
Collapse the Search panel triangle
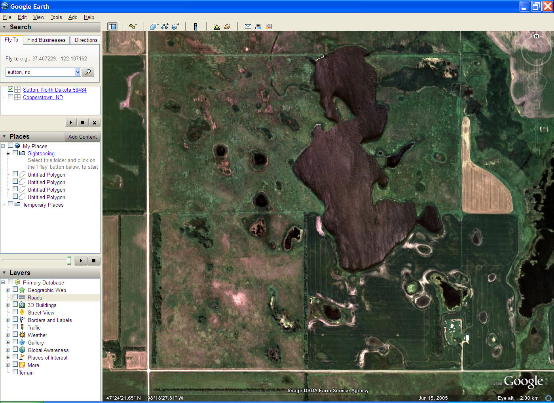4,27
